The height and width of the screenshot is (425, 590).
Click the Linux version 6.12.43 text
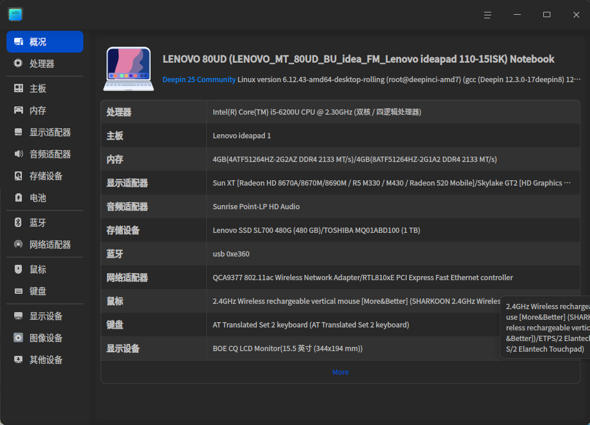(x=409, y=79)
